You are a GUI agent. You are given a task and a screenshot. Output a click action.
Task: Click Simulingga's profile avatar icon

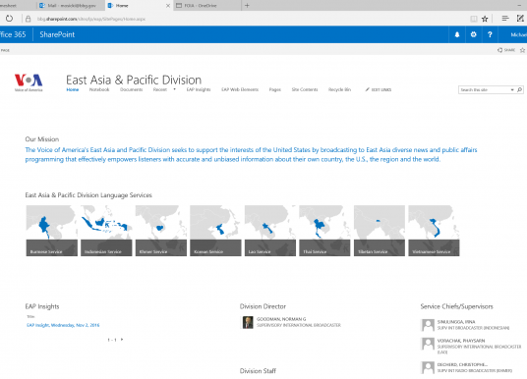tap(428, 325)
